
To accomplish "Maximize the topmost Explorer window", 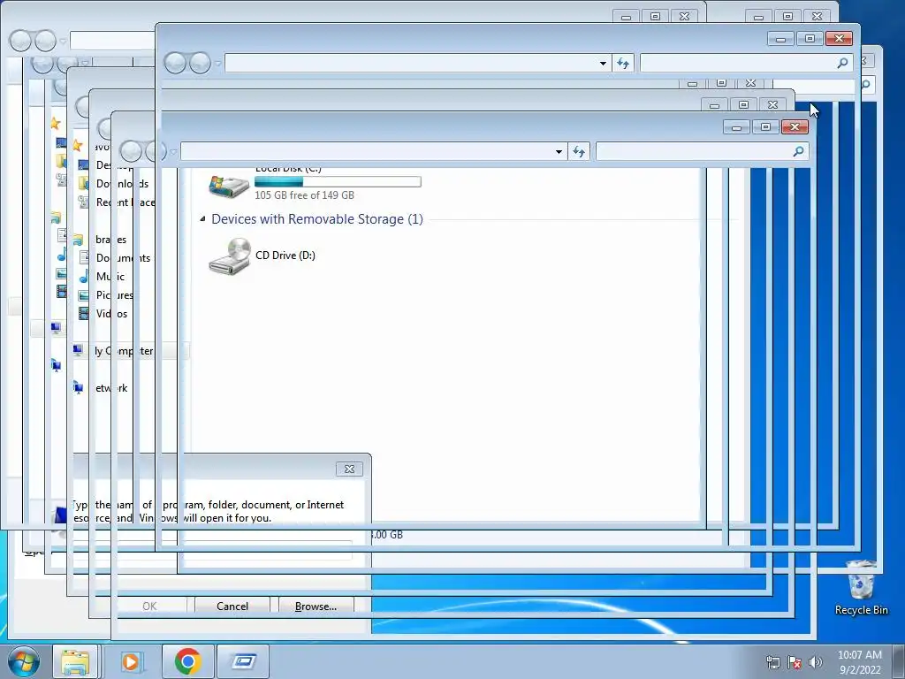I will pos(810,39).
